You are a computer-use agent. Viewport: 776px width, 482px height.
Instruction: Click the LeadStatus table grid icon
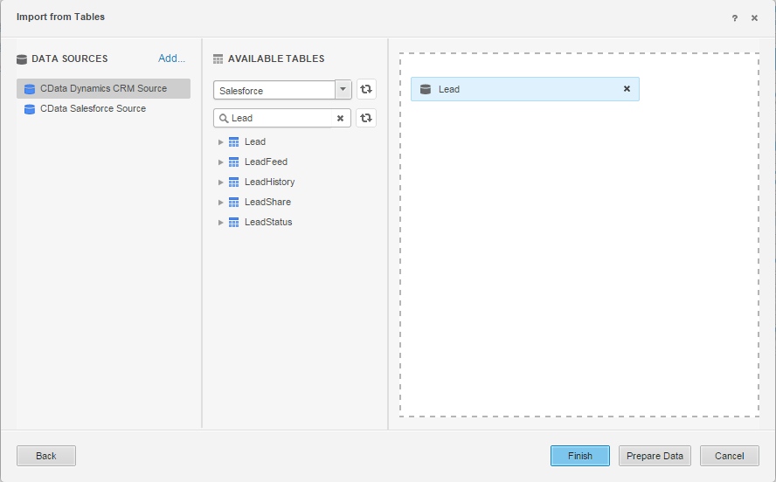point(233,222)
